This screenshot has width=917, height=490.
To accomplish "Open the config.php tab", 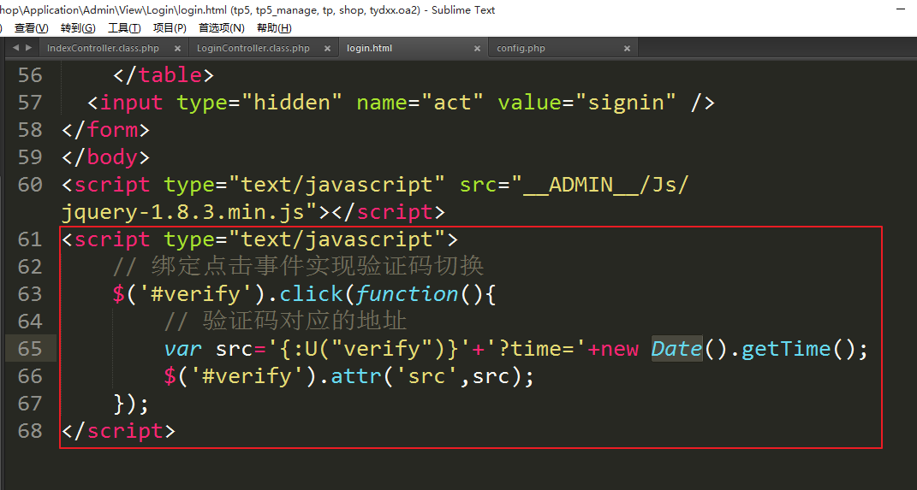I will click(521, 49).
